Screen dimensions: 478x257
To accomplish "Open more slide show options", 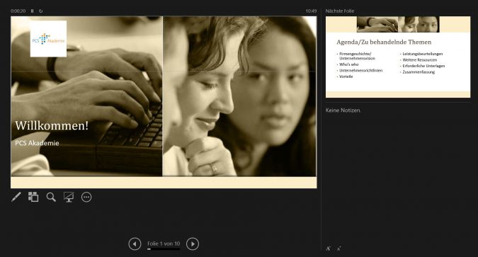I will point(86,197).
